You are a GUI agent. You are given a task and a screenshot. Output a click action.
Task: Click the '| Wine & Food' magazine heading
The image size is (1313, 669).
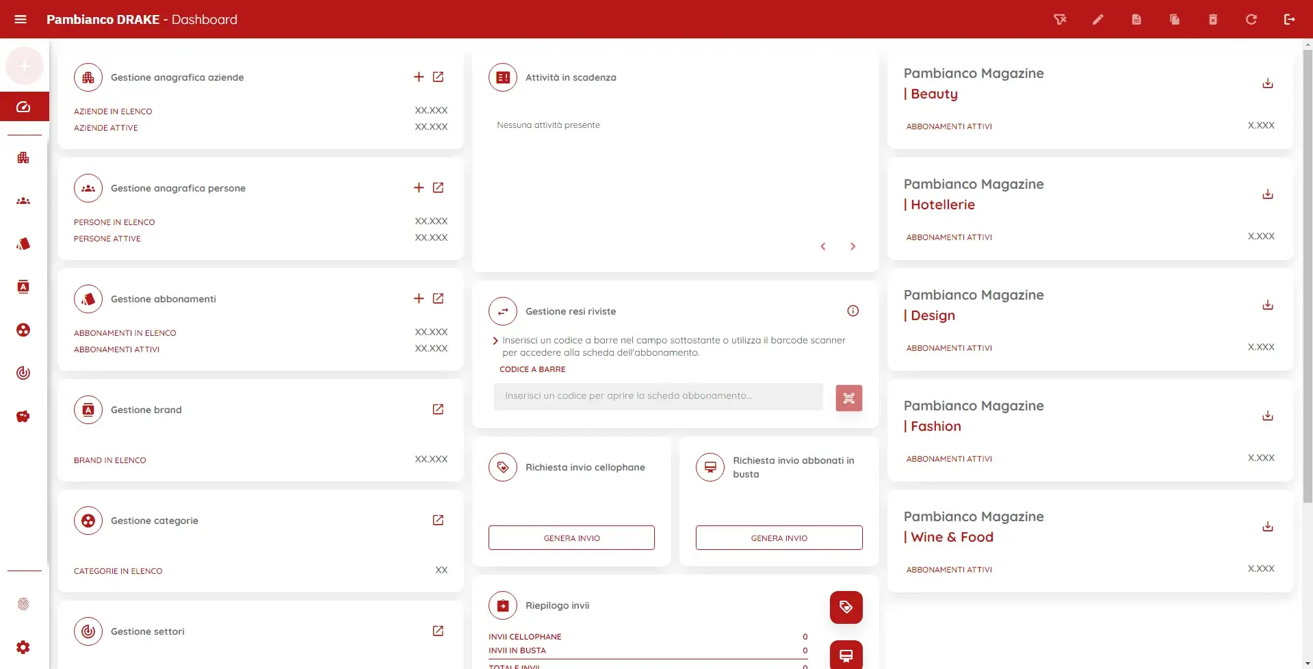coord(948,537)
